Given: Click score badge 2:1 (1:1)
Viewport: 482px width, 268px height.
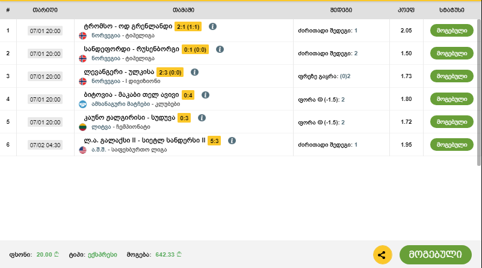Looking at the screenshot, I should 188,26.
